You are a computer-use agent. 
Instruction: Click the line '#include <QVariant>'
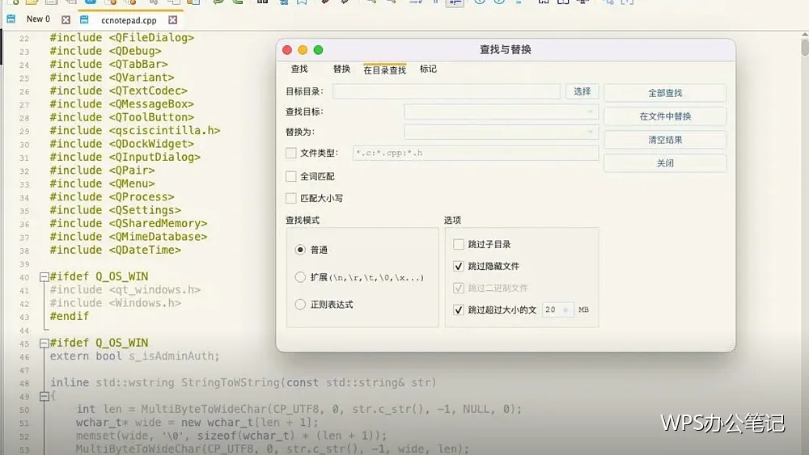[x=112, y=78]
